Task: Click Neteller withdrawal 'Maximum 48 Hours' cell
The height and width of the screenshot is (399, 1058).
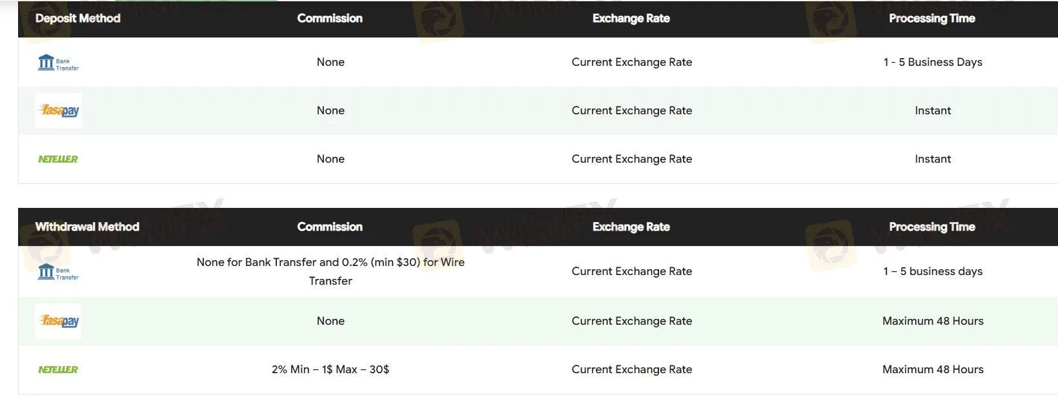Action: (933, 369)
